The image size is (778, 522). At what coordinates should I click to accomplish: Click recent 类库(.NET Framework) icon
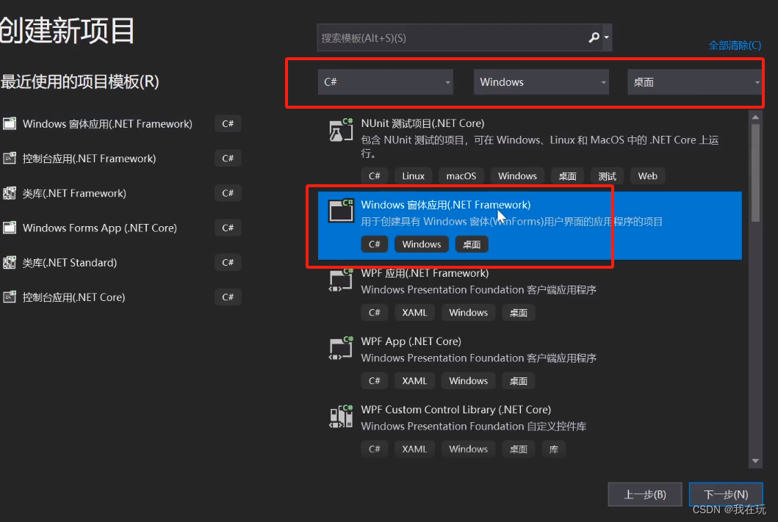tap(10, 193)
